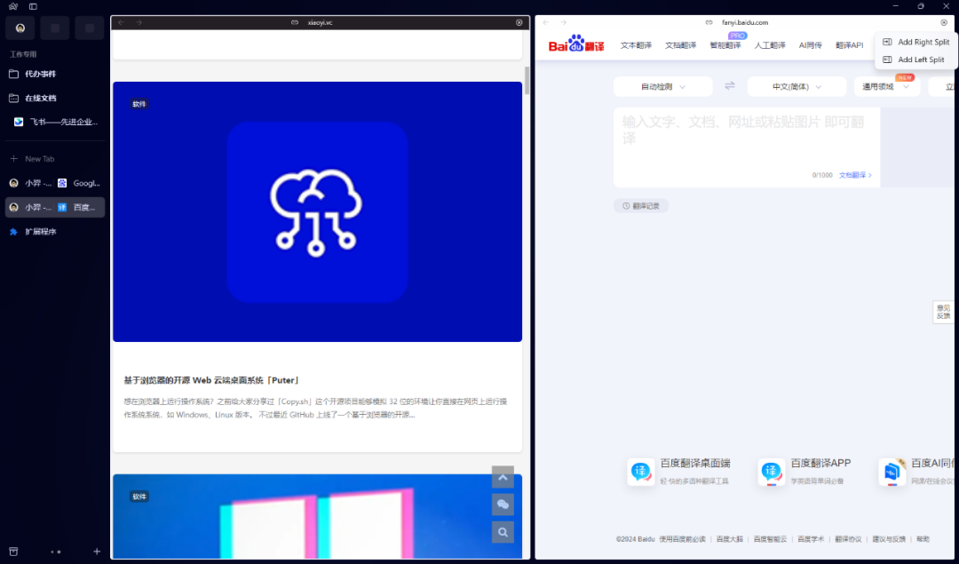Open the 百度大脑 footer link
Screen dimensions: 959x564
pyautogui.click(x=730, y=539)
